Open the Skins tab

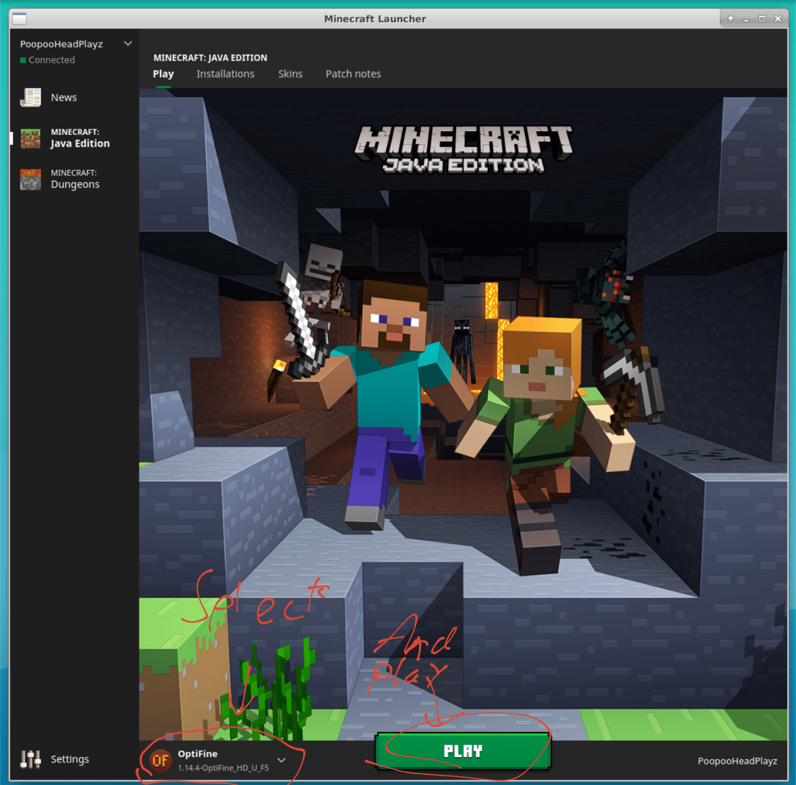(x=290, y=74)
